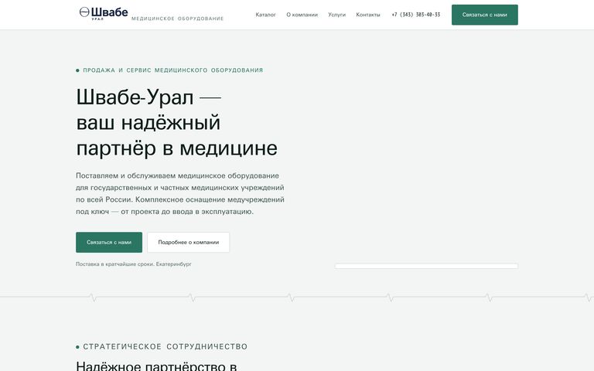Open the Каталог menu item
This screenshot has width=594, height=371.
click(x=265, y=15)
